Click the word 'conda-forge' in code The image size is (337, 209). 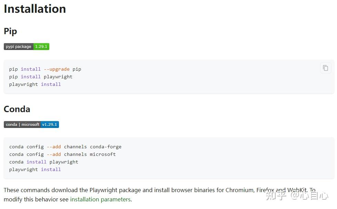coord(106,147)
